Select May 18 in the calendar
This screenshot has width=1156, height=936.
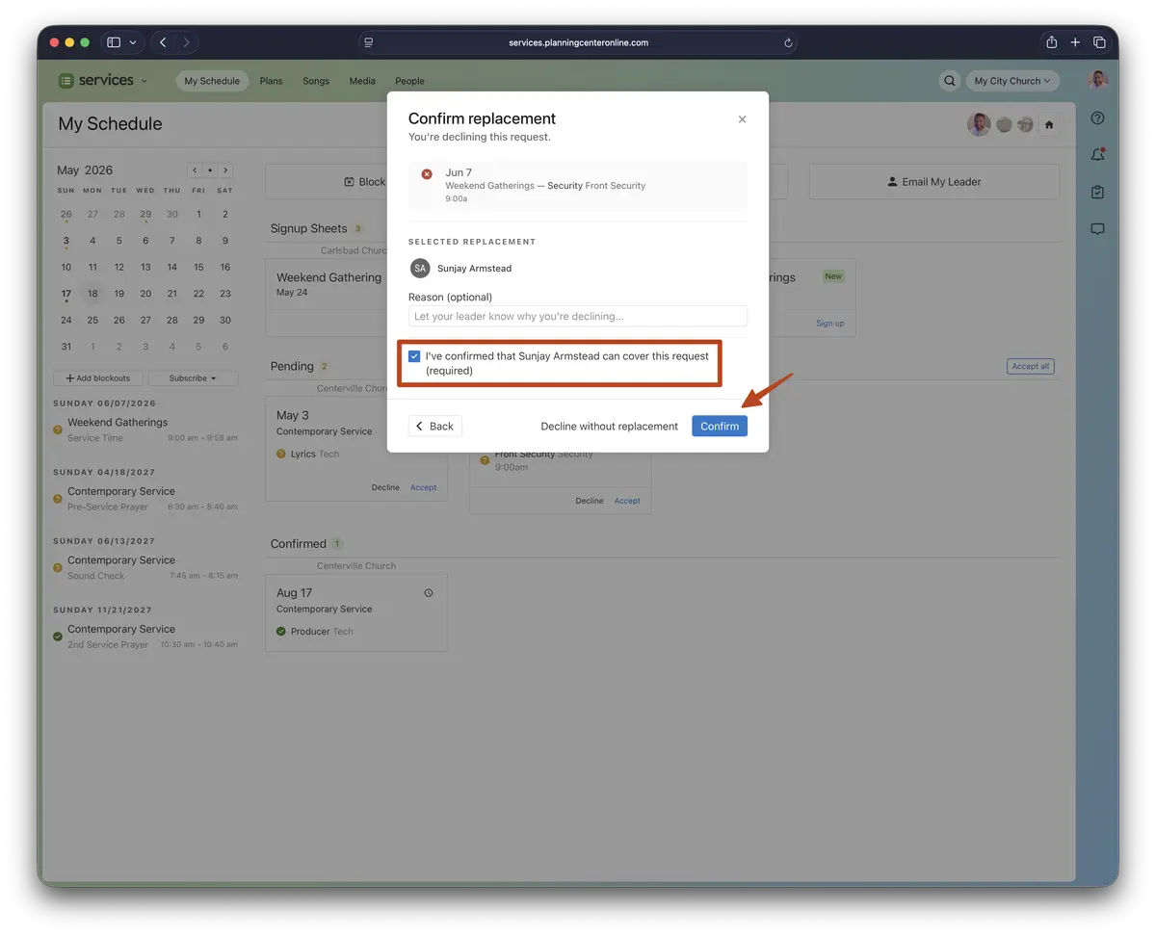(x=92, y=294)
